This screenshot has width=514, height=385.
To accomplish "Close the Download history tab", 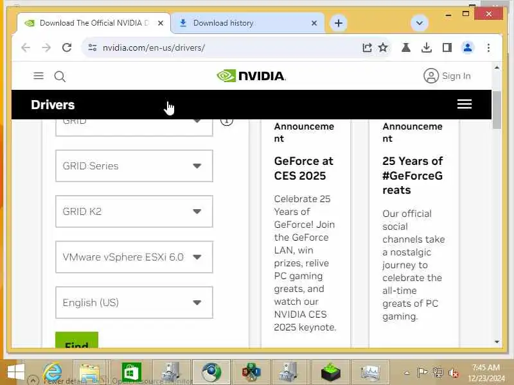I will click(x=314, y=23).
